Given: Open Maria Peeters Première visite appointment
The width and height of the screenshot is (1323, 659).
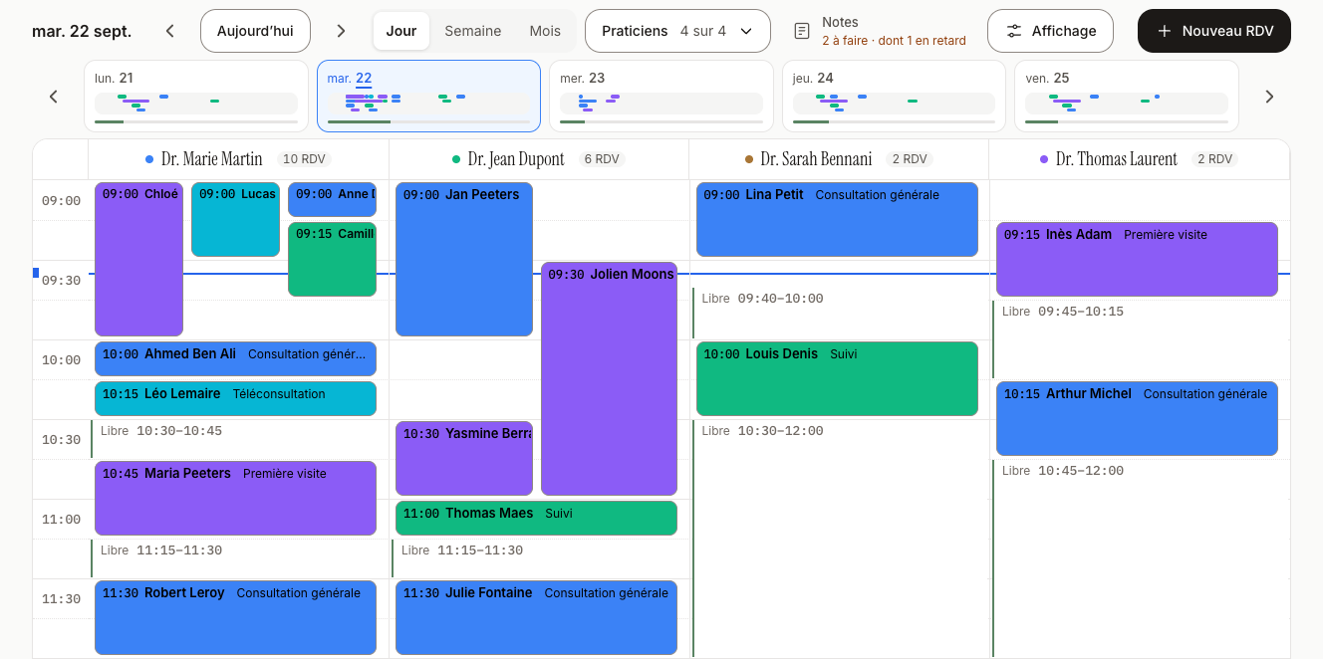Looking at the screenshot, I should [235, 498].
